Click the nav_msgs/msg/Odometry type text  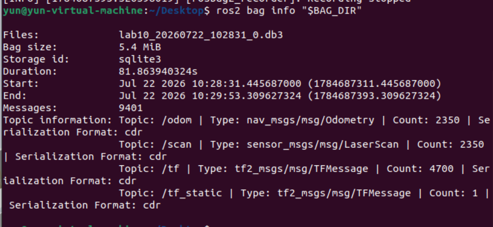(310, 120)
